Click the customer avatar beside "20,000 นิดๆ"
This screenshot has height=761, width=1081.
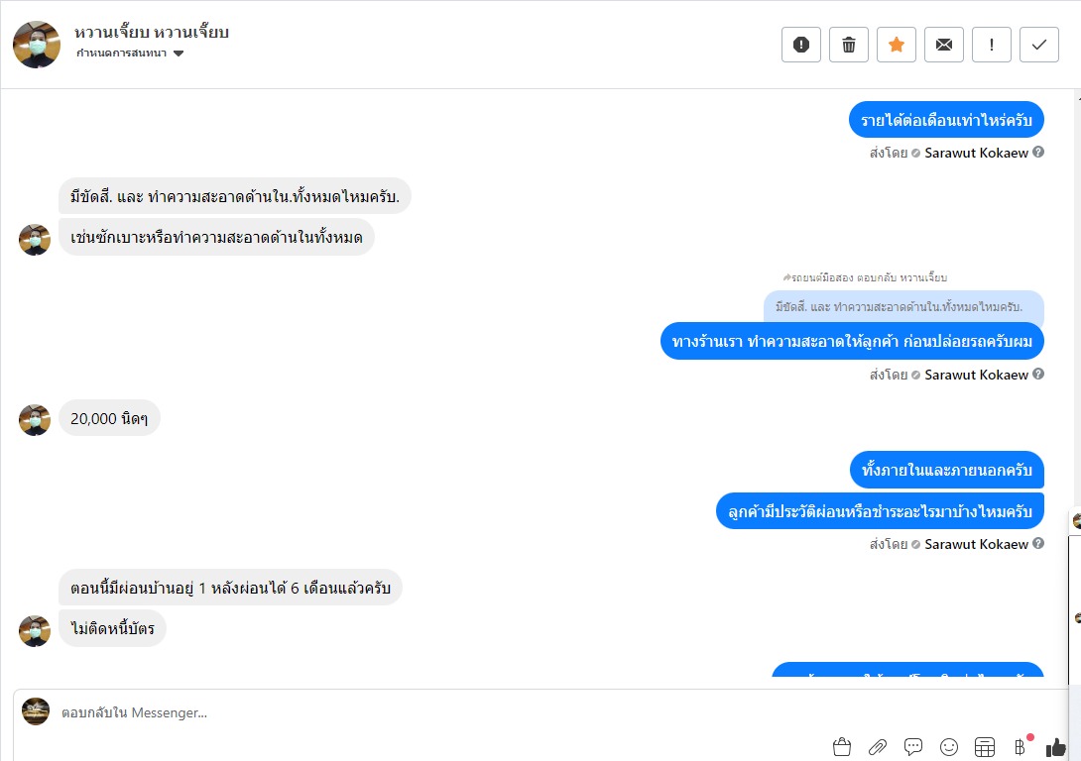point(35,419)
